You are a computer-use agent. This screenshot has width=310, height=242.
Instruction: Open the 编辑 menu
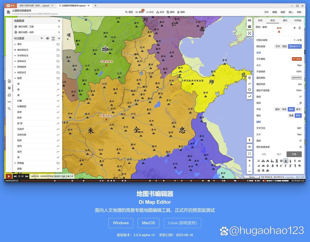click(275, 12)
